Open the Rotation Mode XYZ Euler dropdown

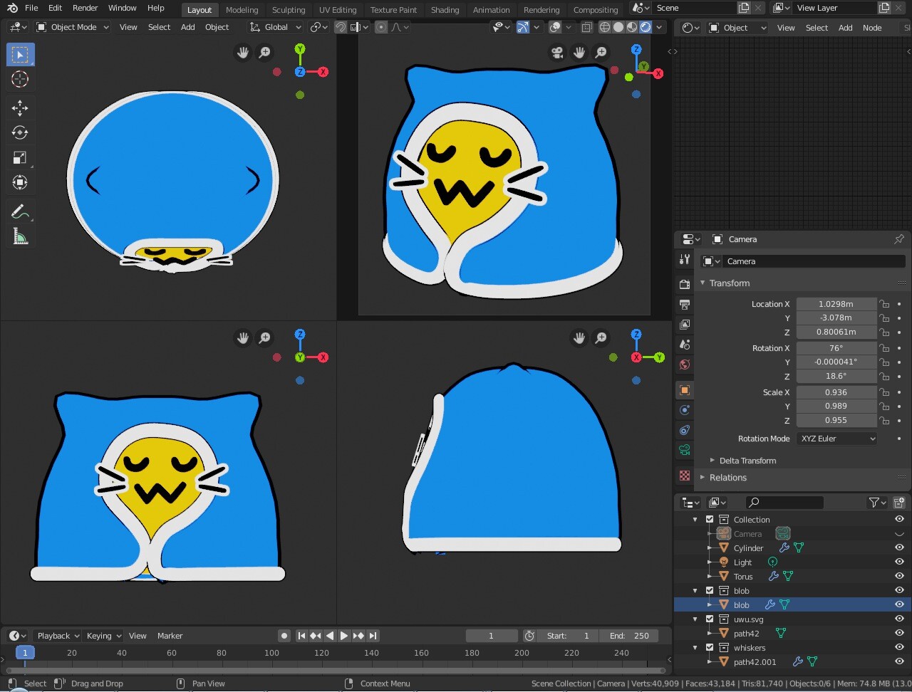point(837,439)
